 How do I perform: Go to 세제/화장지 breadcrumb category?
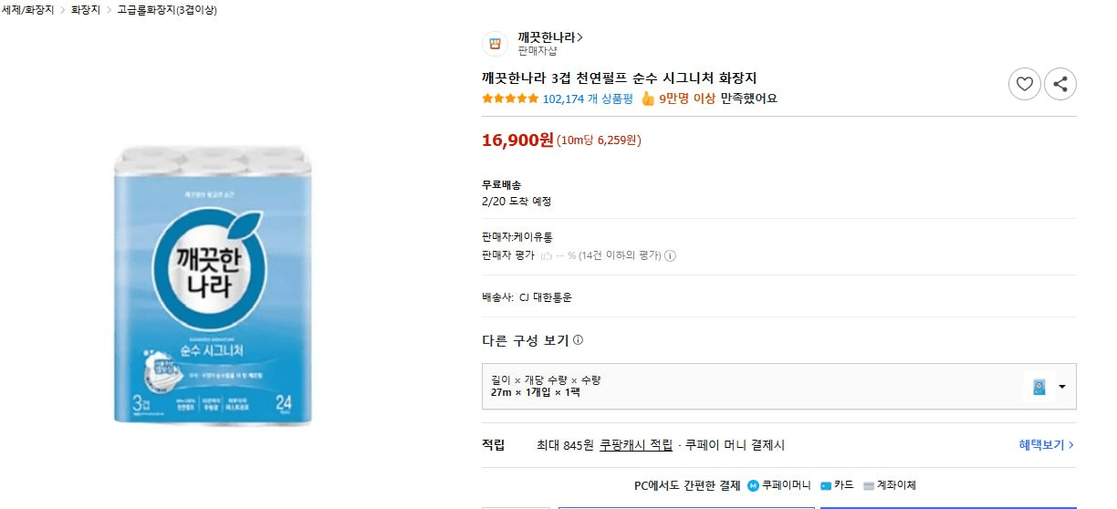27,10
